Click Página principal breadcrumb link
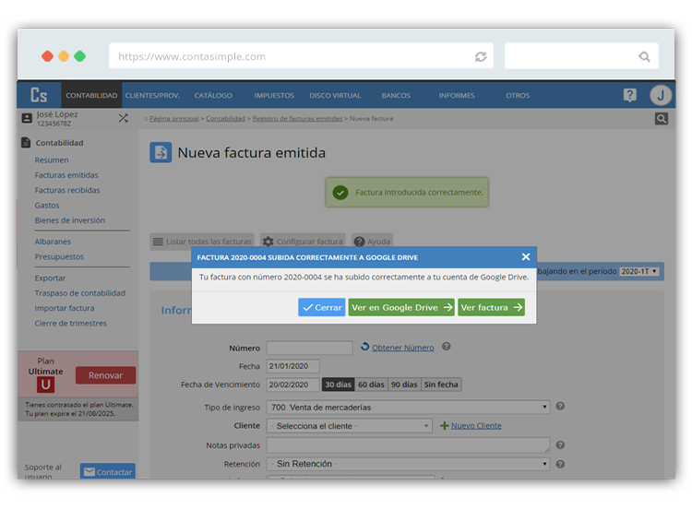692x509 pixels. click(173, 119)
